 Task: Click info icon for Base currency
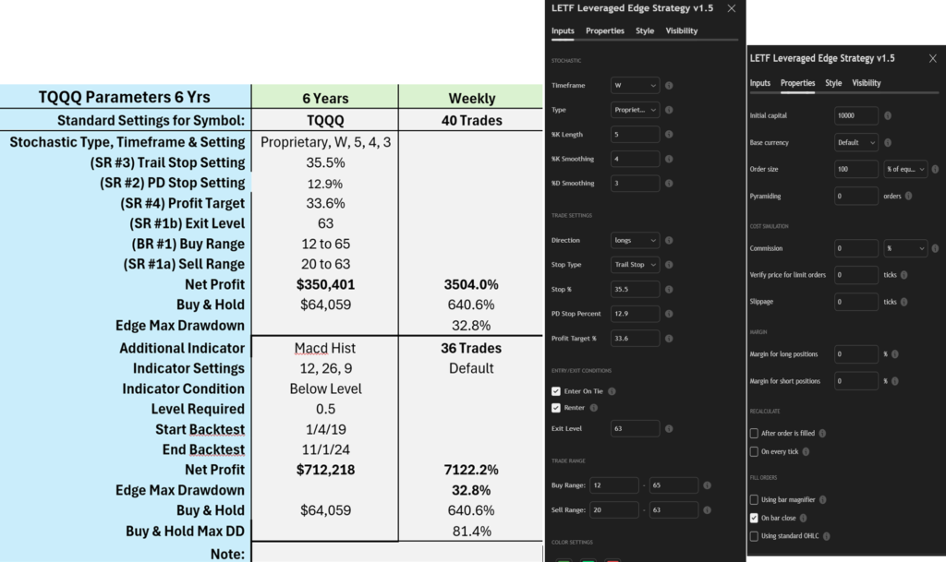(888, 143)
